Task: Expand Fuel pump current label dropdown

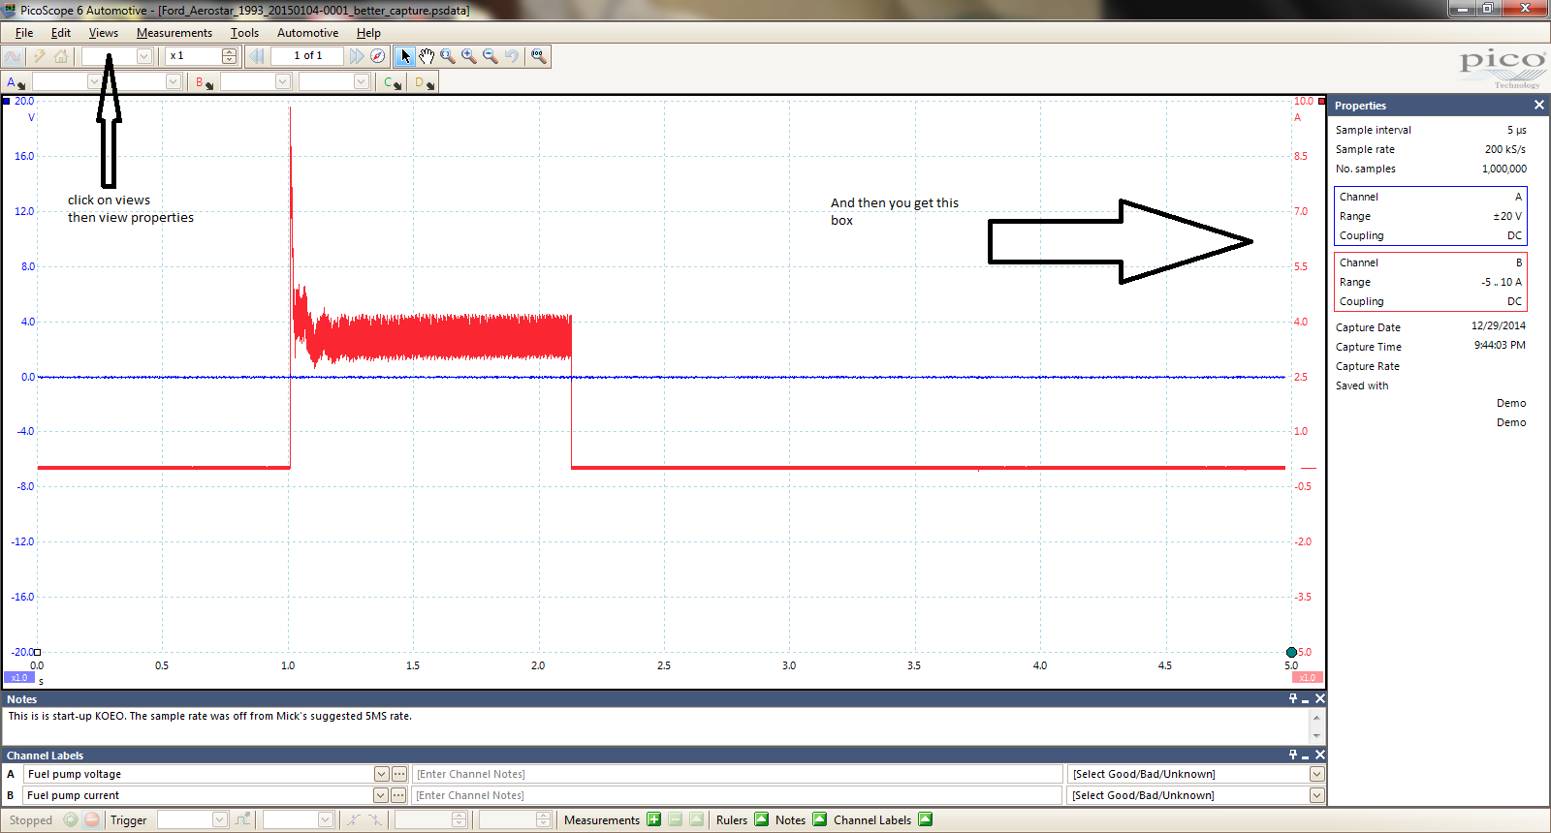Action: (x=381, y=795)
